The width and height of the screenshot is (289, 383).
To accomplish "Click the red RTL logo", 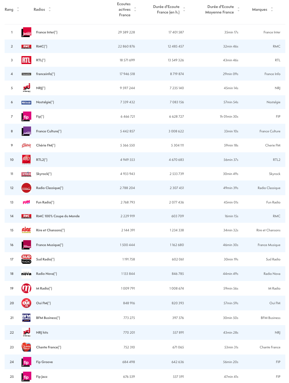I will coord(26,60).
